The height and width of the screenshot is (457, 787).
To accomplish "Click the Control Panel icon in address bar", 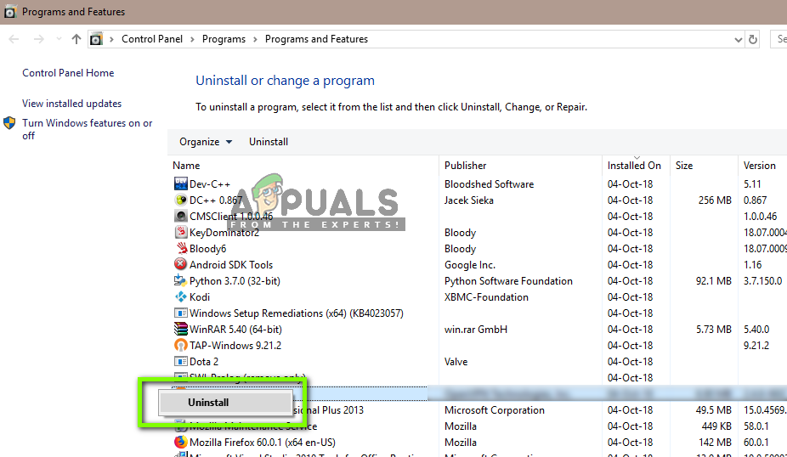I will click(96, 39).
